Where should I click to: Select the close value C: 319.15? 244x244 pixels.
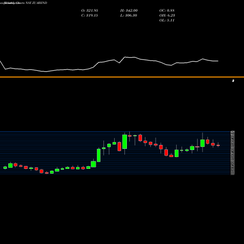[89, 16]
